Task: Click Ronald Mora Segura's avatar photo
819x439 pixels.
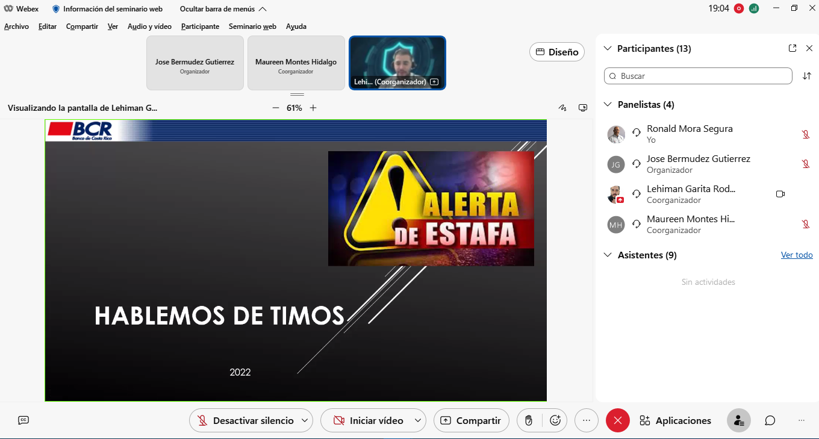Action: (616, 134)
